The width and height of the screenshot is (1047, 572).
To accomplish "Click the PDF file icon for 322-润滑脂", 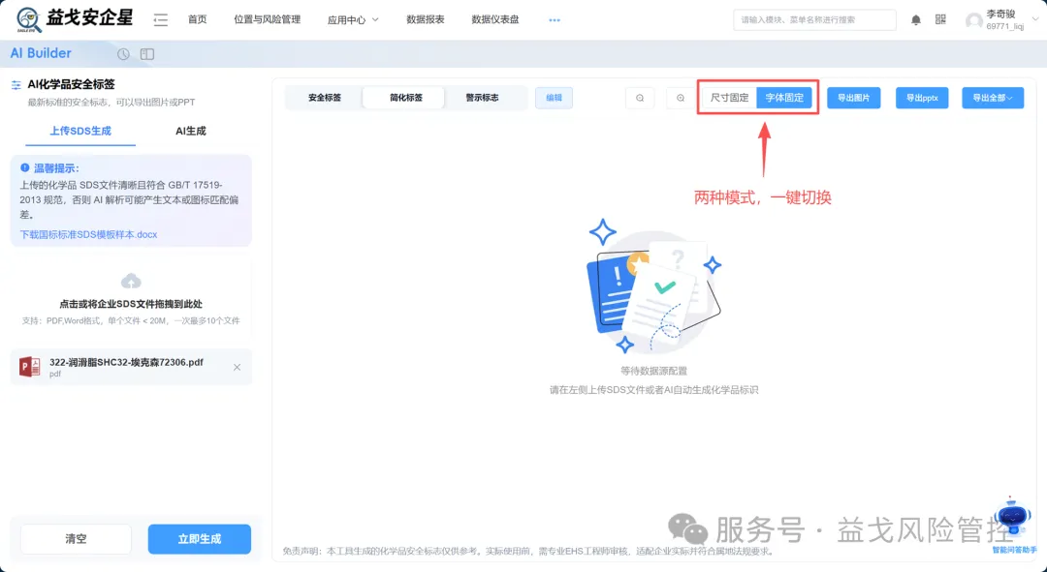I will 29,367.
